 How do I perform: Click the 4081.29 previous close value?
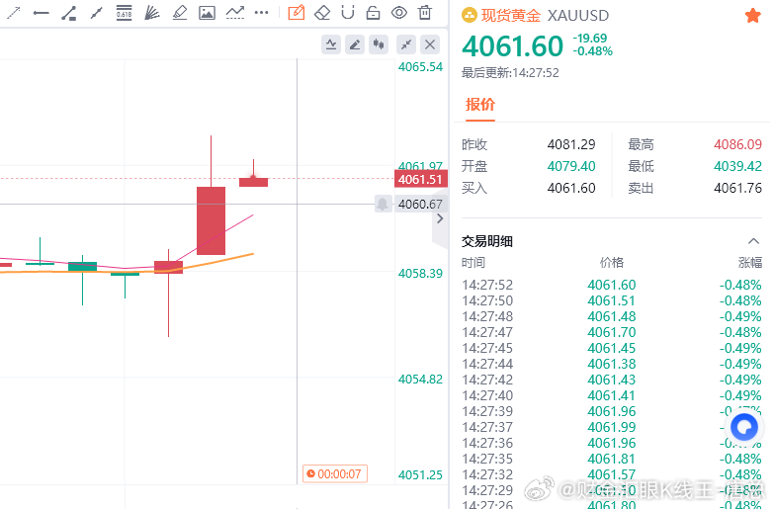tap(571, 144)
